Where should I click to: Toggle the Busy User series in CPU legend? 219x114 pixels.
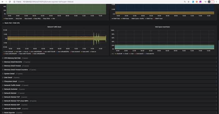coord(19,18)
